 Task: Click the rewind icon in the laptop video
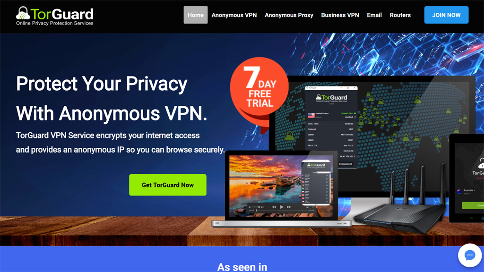point(274,207)
